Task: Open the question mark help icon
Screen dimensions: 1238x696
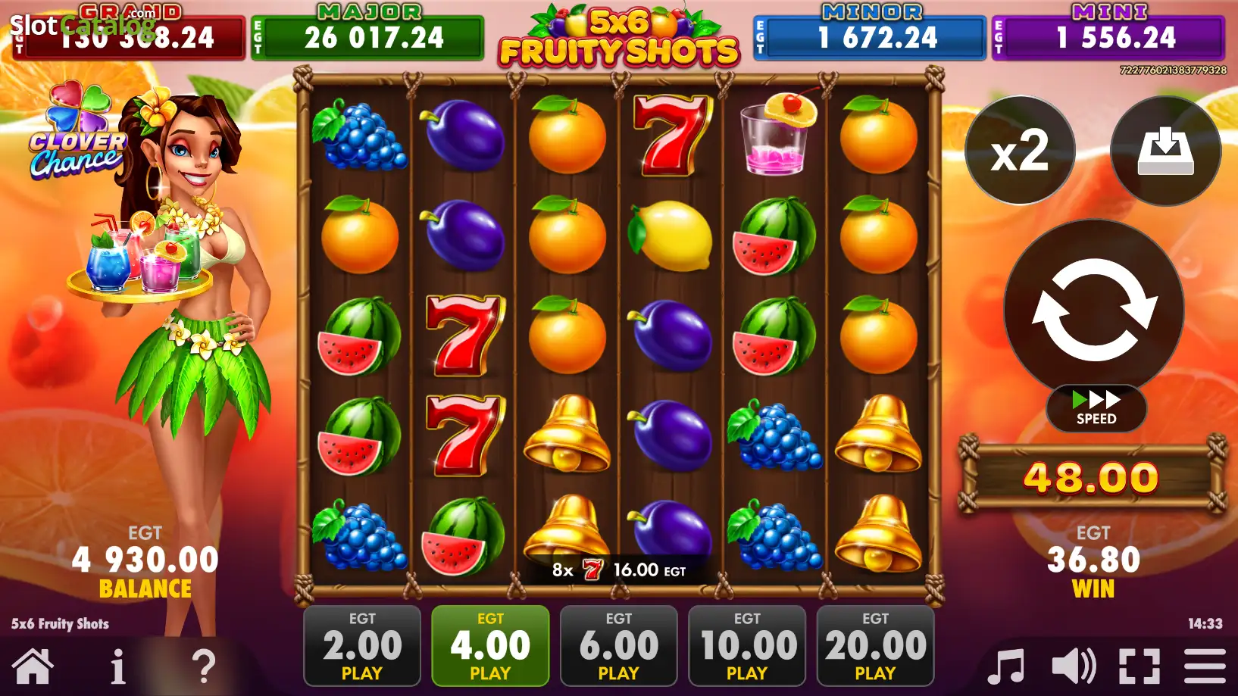Action: 203,666
